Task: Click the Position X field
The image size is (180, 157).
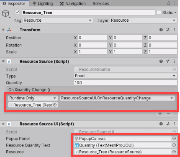Action: click(93, 38)
